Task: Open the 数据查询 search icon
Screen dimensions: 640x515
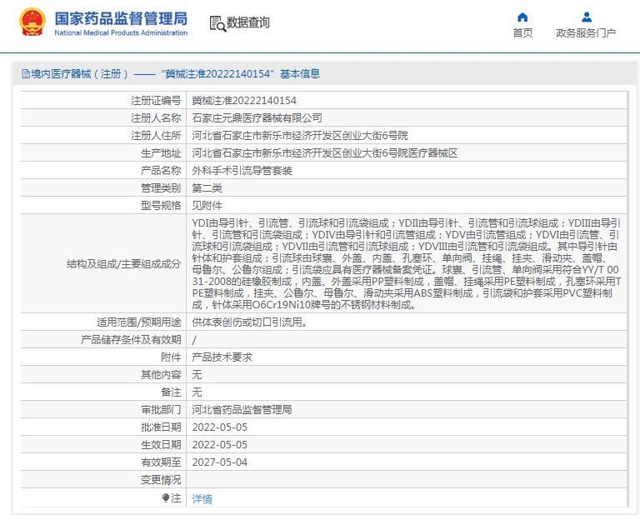Action: click(217, 23)
